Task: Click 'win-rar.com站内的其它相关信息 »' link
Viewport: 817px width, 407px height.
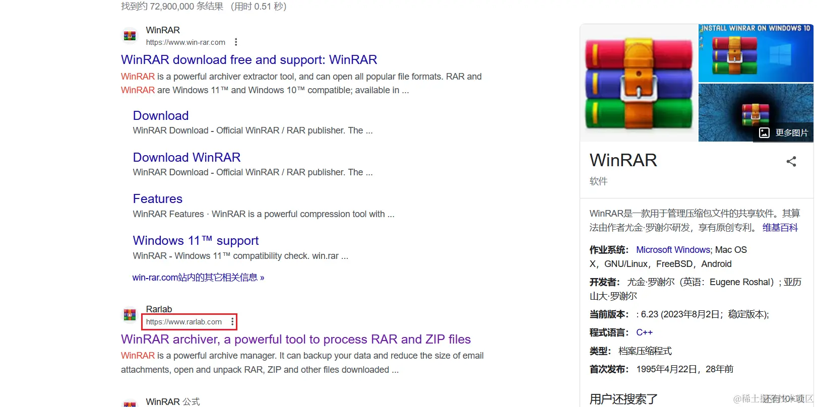Action: (198, 277)
